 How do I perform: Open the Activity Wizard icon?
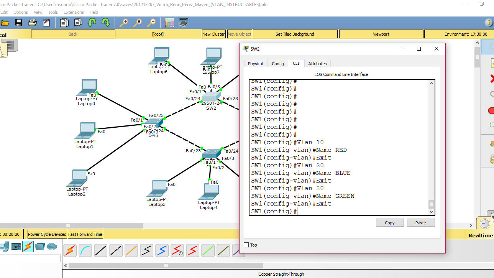[x=46, y=23]
